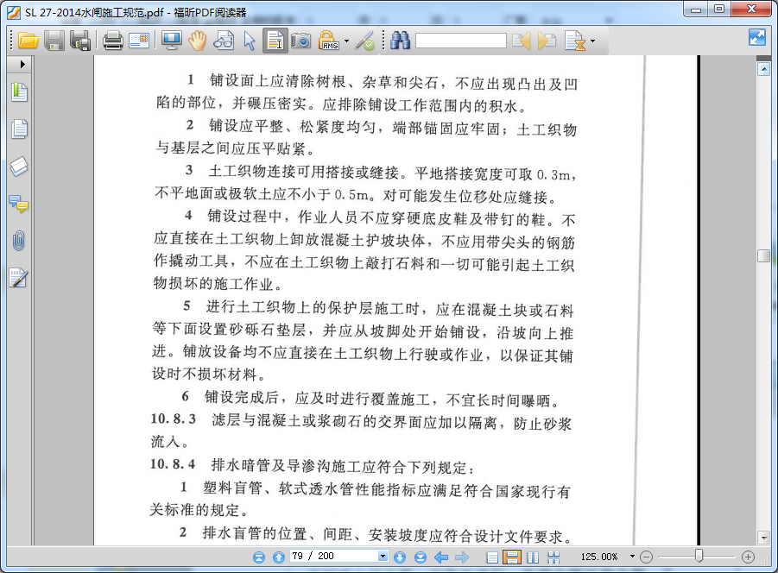Open the Attachments paperclip panel
The width and height of the screenshot is (778, 573).
tap(18, 241)
